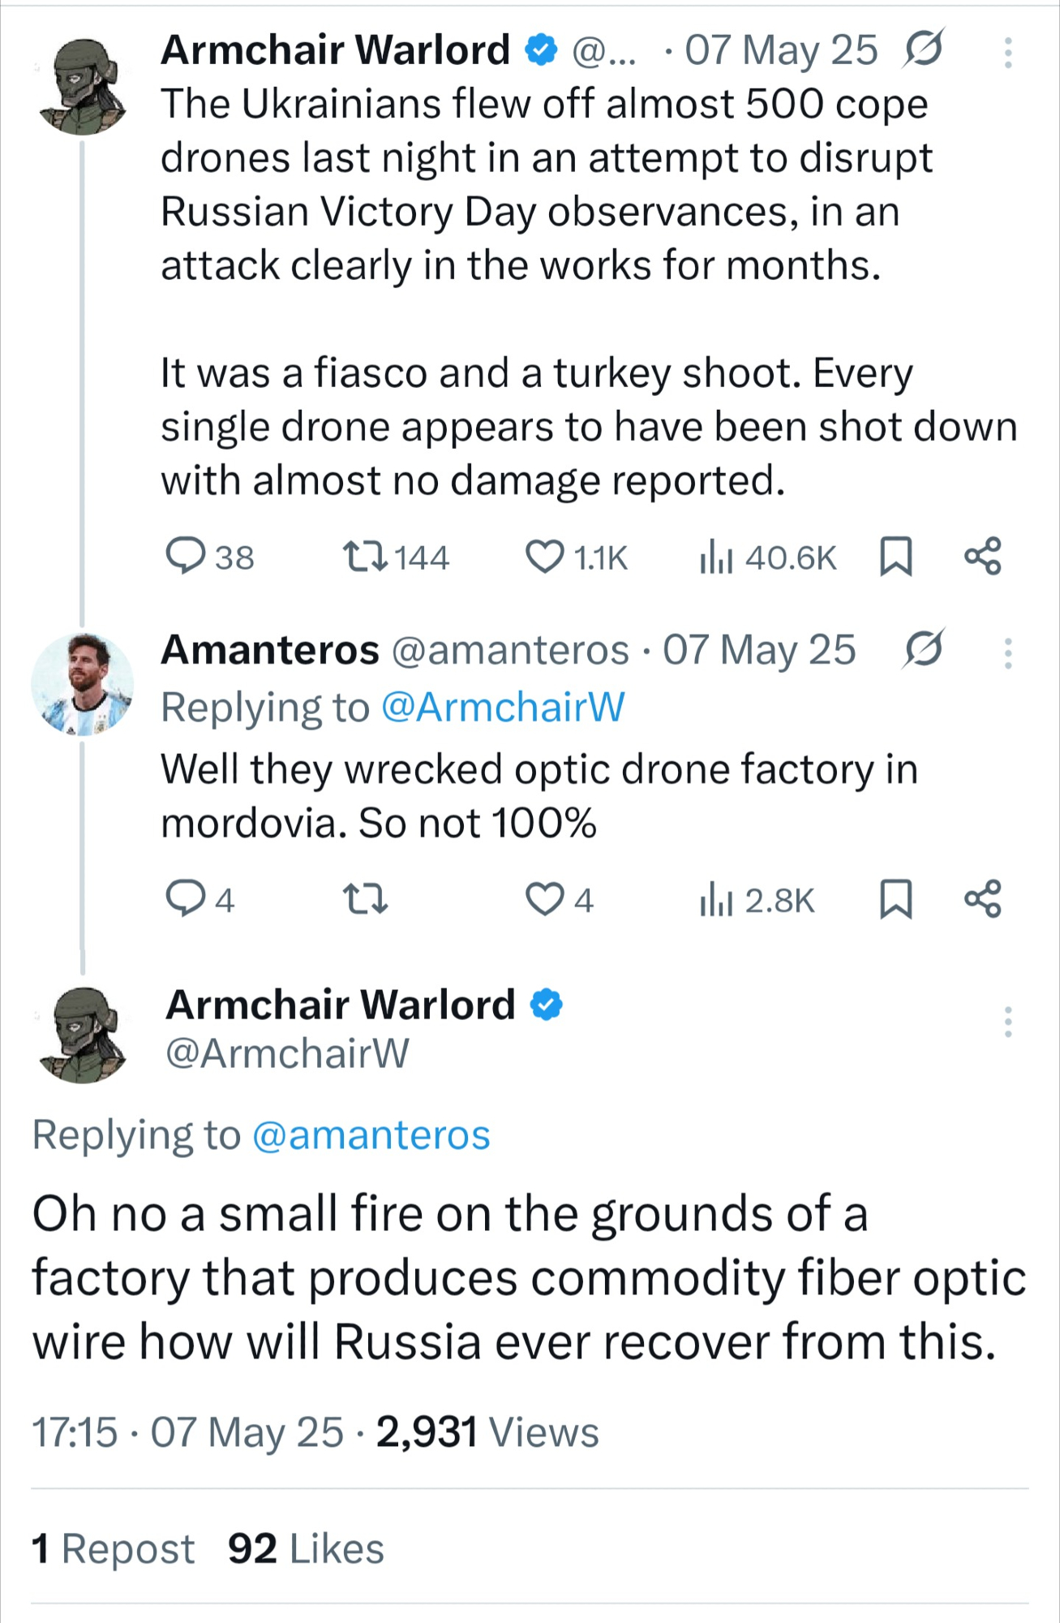The image size is (1060, 1623).
Task: Open the 92 Likes list
Action: coord(306,1548)
